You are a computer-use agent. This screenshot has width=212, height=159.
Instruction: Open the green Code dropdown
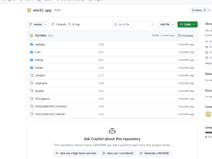[x=187, y=24]
